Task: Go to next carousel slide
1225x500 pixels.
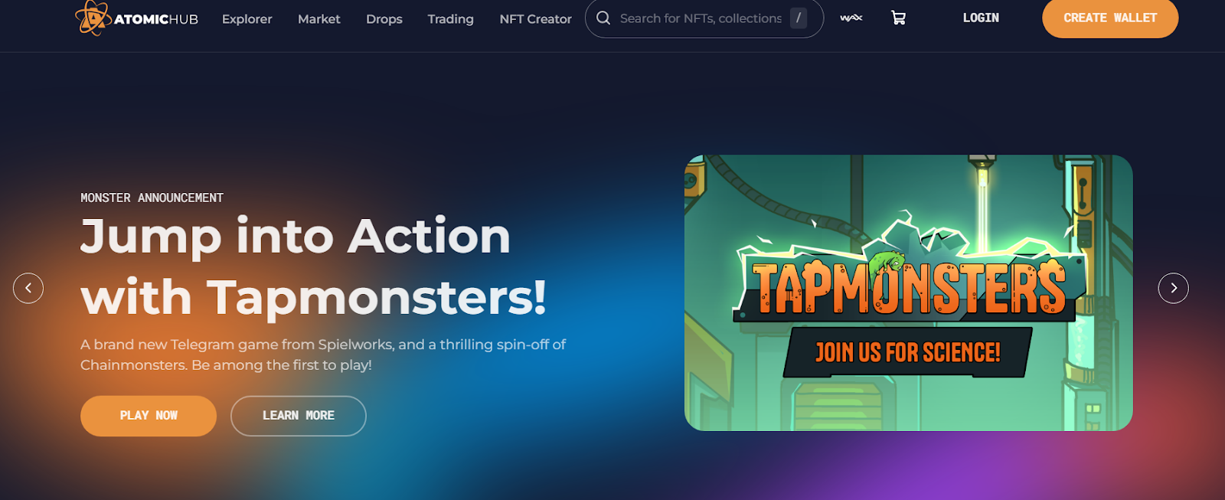Action: coord(1173,288)
